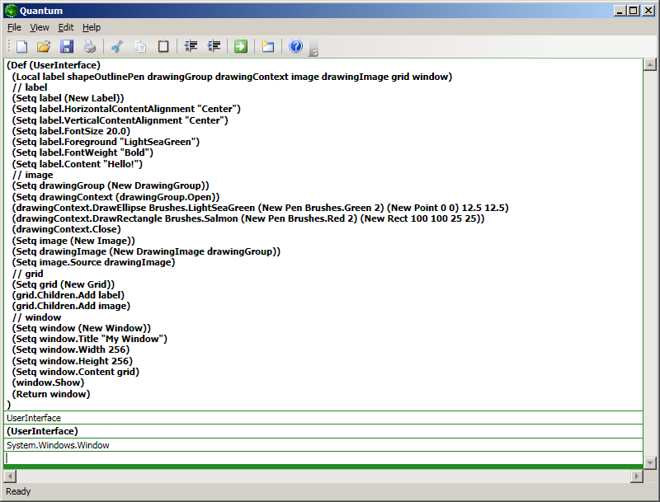Minimize the Quantum window
The height and width of the screenshot is (502, 660).
point(620,11)
